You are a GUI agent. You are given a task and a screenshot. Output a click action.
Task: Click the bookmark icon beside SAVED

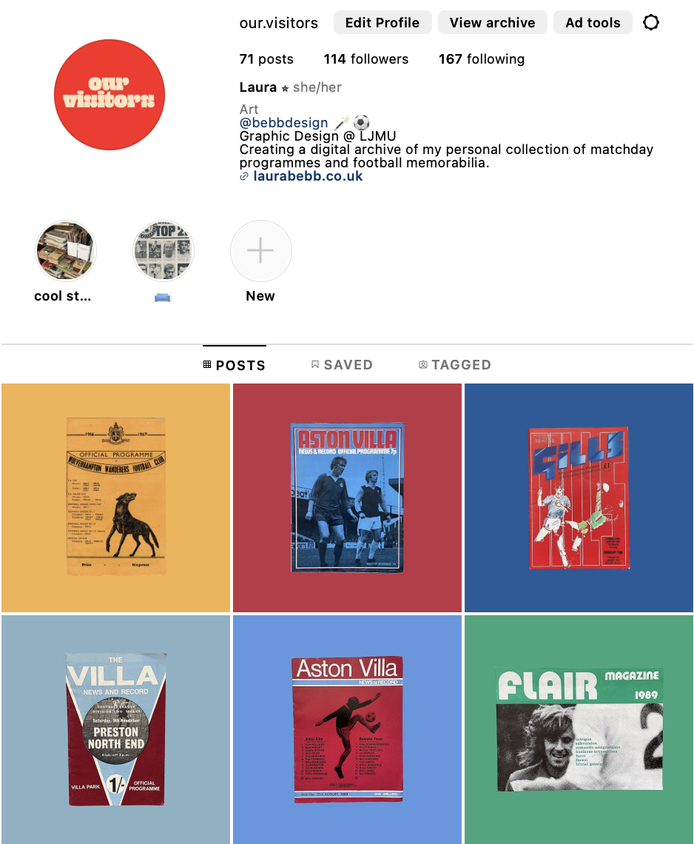point(315,365)
